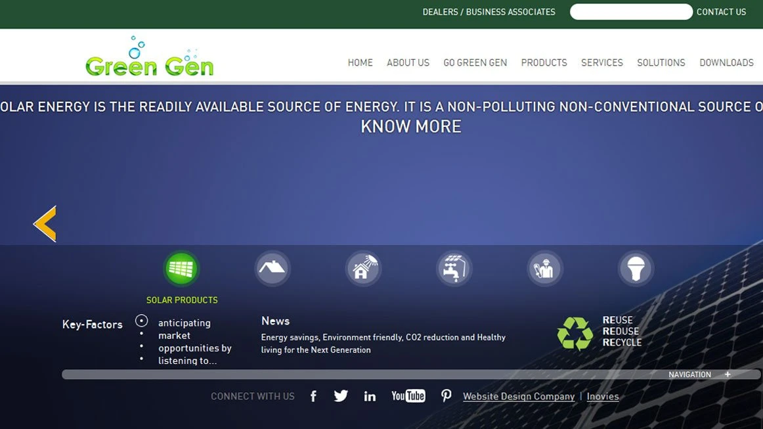Open the Facebook page icon
Image resolution: width=763 pixels, height=429 pixels.
click(x=313, y=396)
